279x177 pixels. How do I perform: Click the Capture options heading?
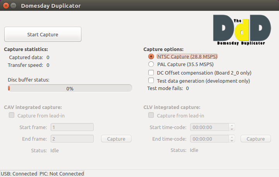[164, 49]
